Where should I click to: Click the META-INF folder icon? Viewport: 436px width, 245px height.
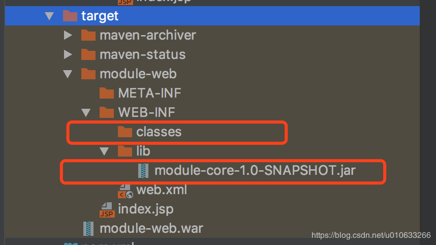coord(106,93)
